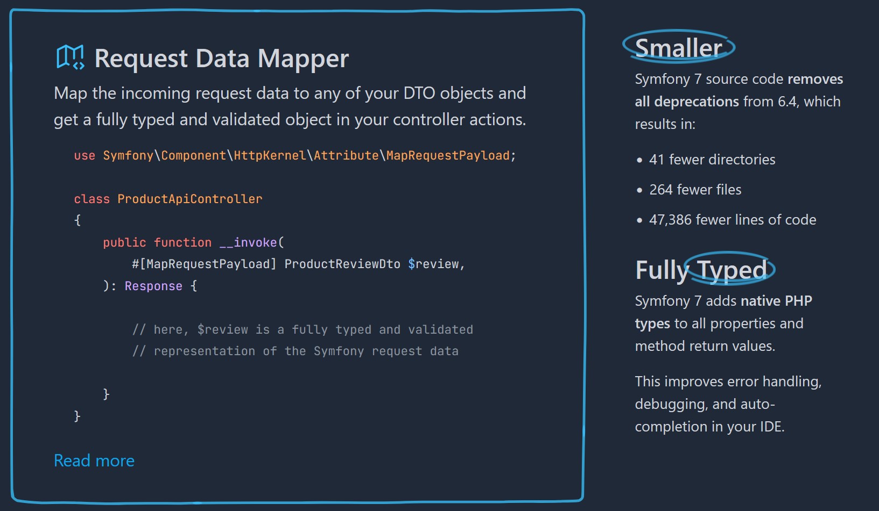The width and height of the screenshot is (879, 511).
Task: Click the 41 fewer directories bullet
Action: pyautogui.click(x=712, y=160)
